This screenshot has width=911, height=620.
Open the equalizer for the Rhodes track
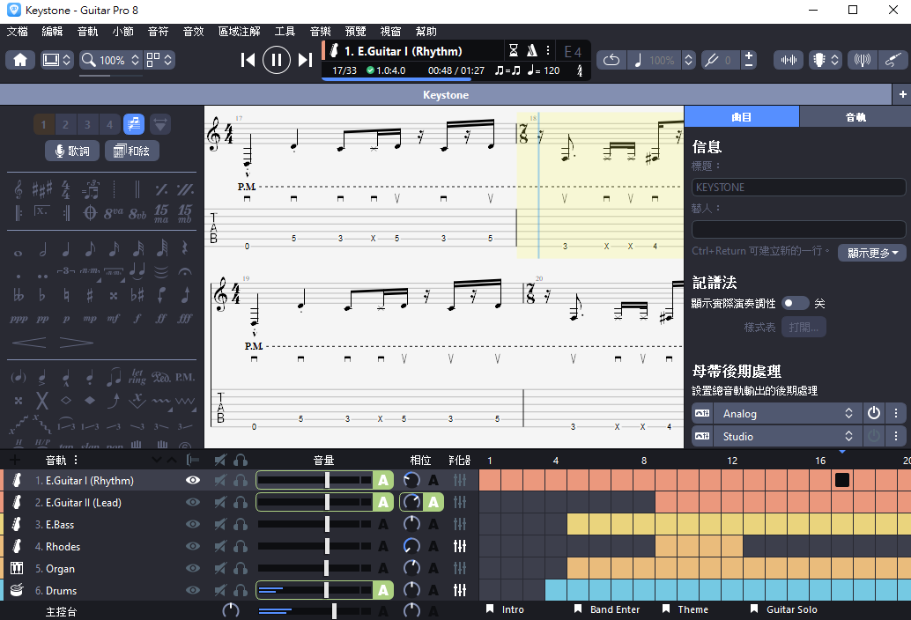[x=459, y=547]
